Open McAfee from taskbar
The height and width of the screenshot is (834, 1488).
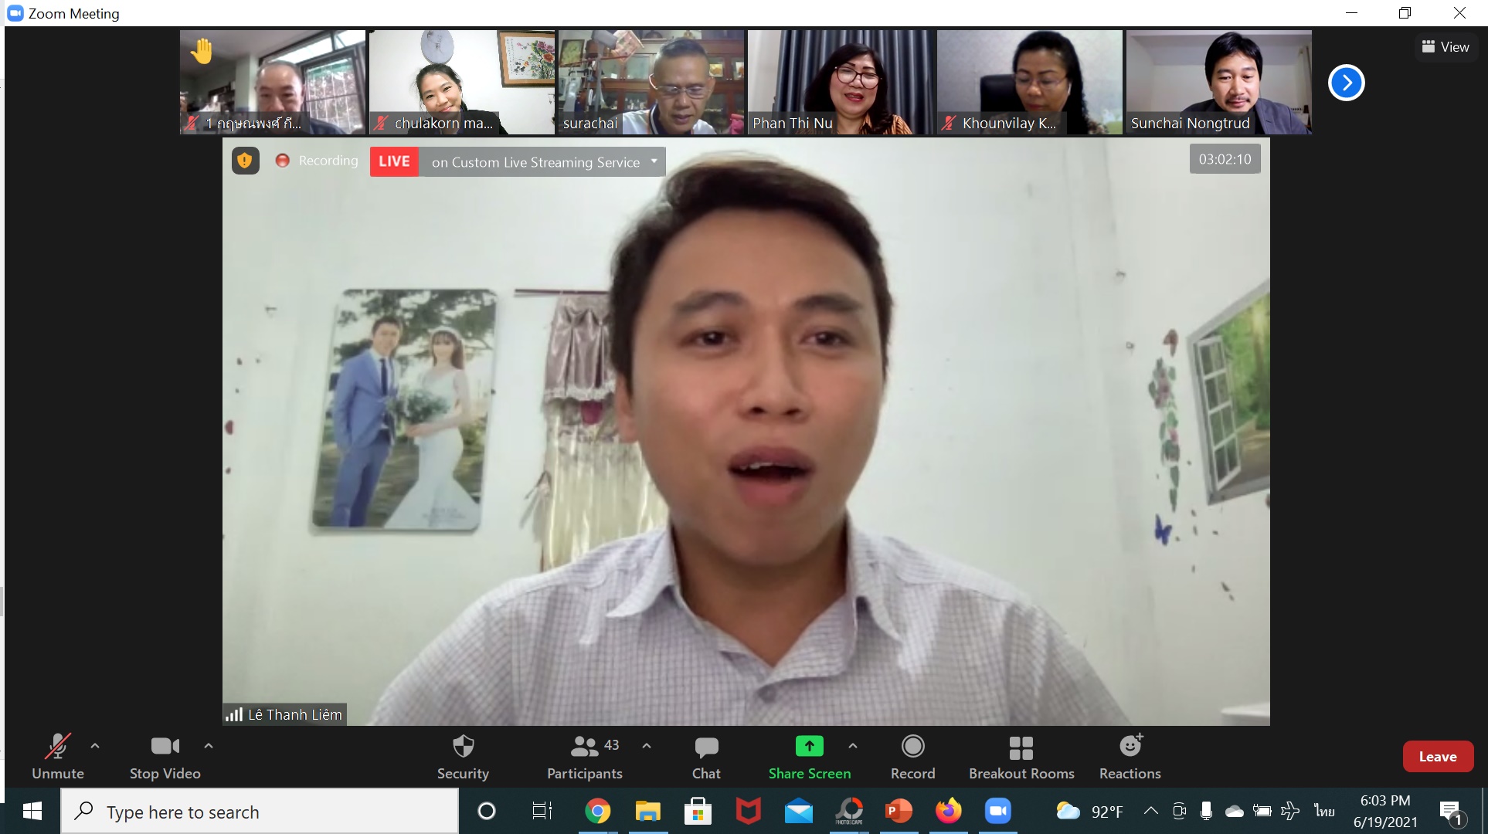click(x=748, y=811)
